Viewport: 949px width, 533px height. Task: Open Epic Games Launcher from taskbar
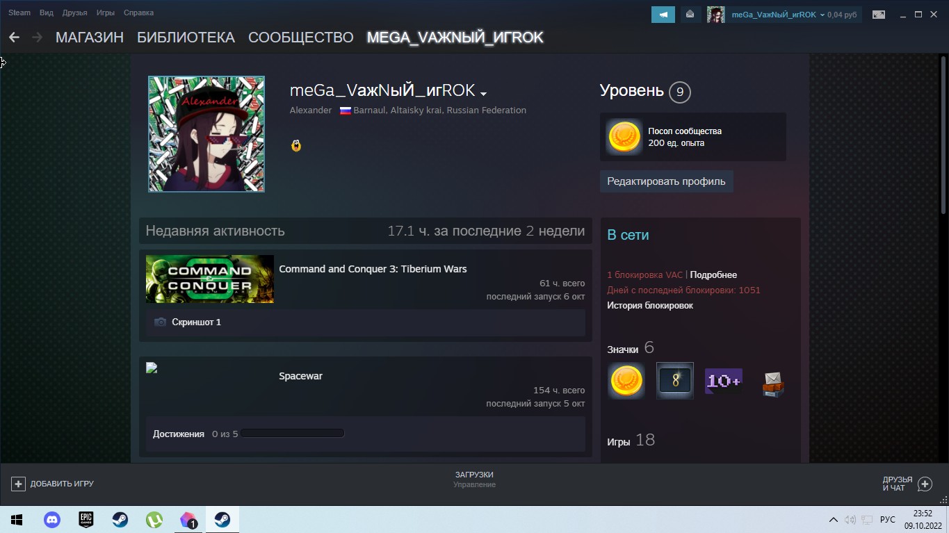click(86, 520)
